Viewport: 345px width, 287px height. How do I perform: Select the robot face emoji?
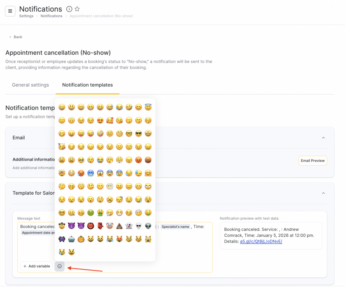tap(71, 239)
